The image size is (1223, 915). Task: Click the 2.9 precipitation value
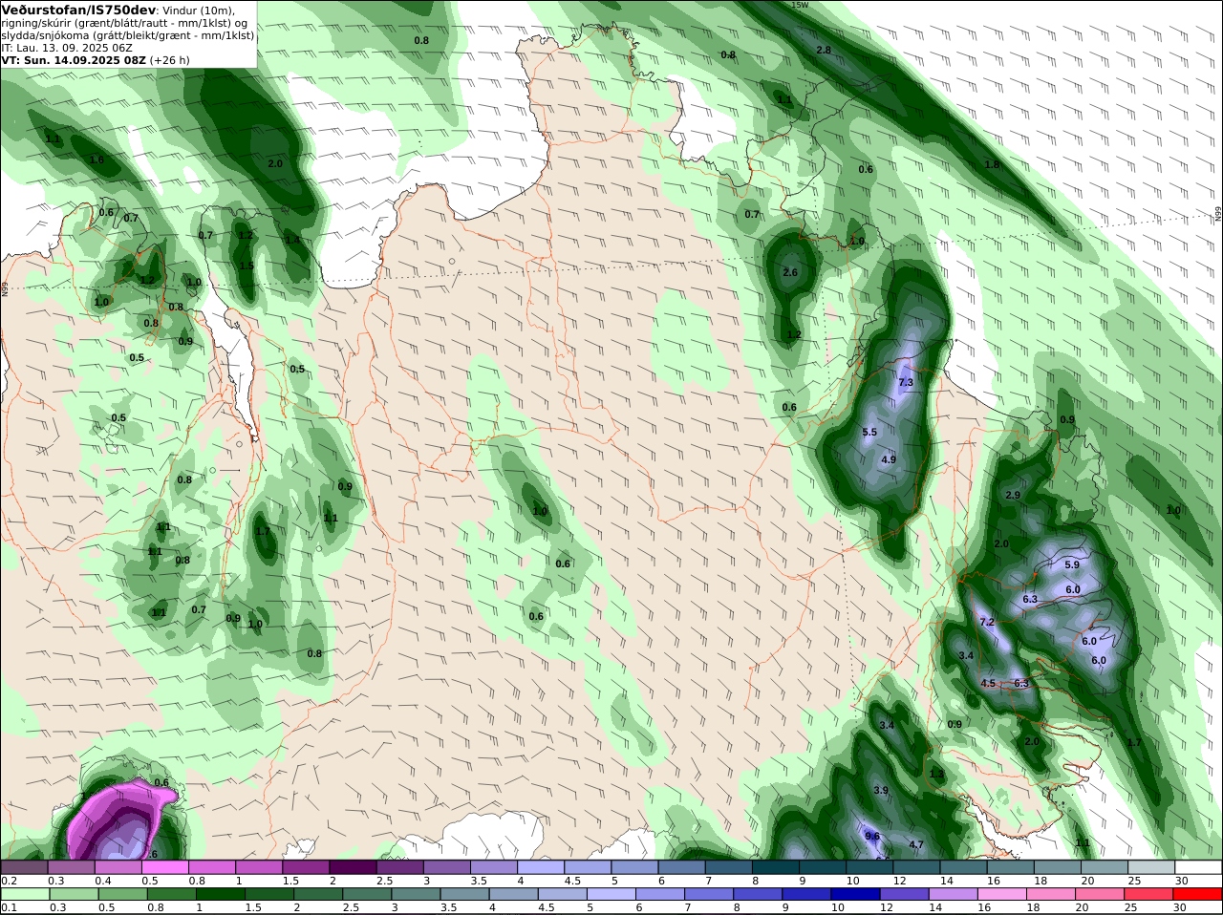1014,496
